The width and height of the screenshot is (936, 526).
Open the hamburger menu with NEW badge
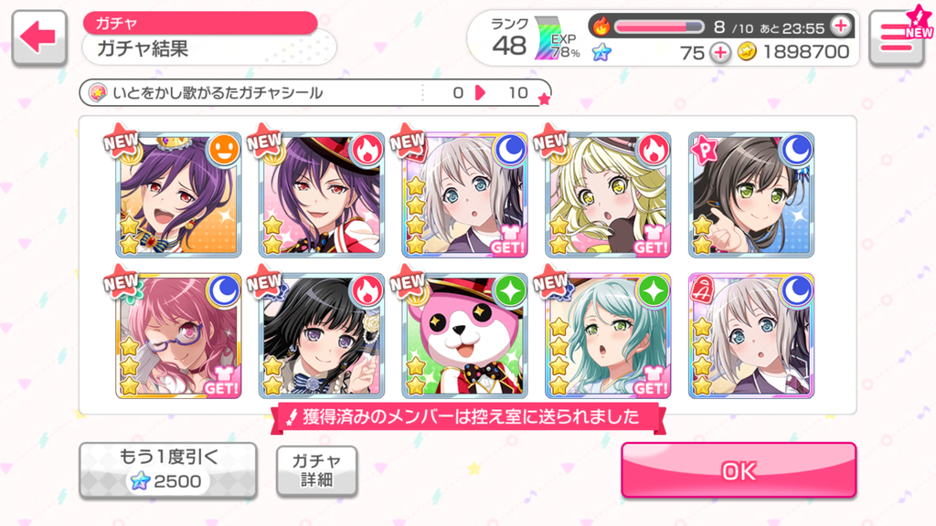click(898, 37)
